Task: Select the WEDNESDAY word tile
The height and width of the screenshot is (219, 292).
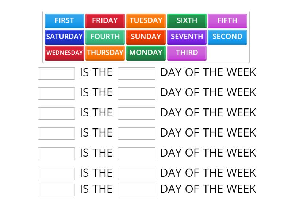Action: point(64,53)
